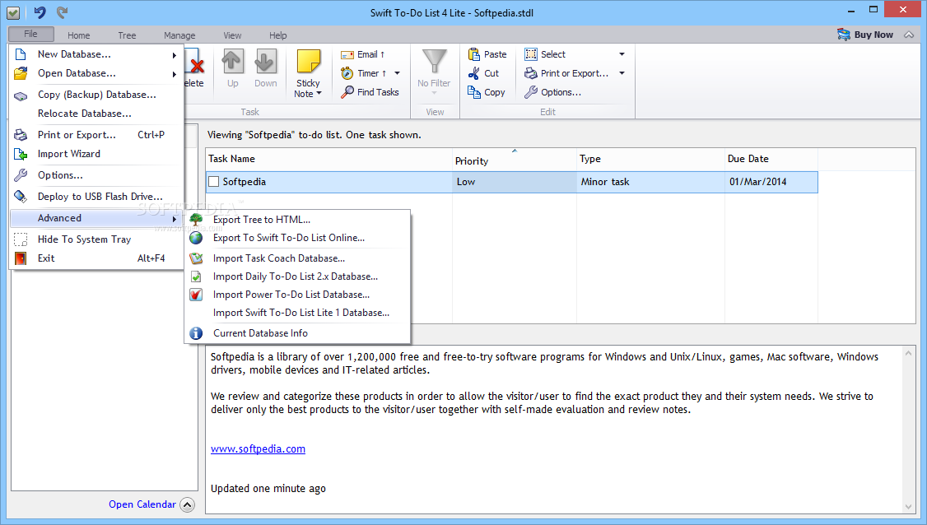Switch to the Tree tab
This screenshot has width=927, height=525.
(127, 35)
